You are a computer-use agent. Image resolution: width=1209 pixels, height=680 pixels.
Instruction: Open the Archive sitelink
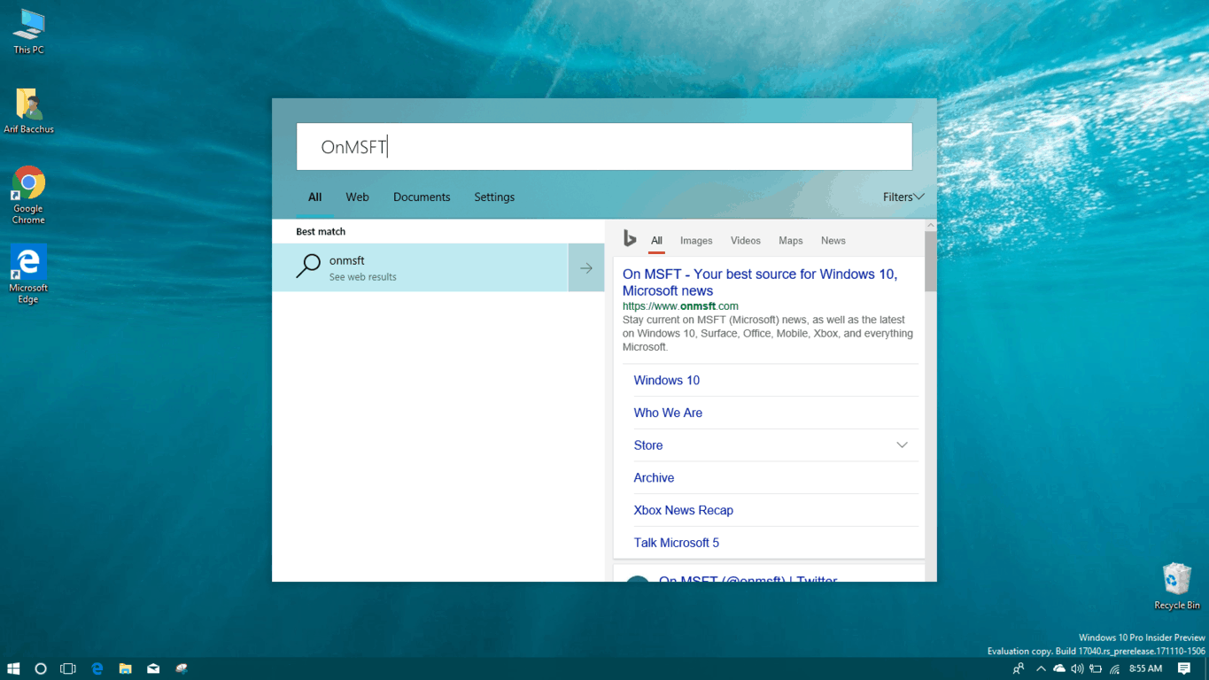point(654,478)
